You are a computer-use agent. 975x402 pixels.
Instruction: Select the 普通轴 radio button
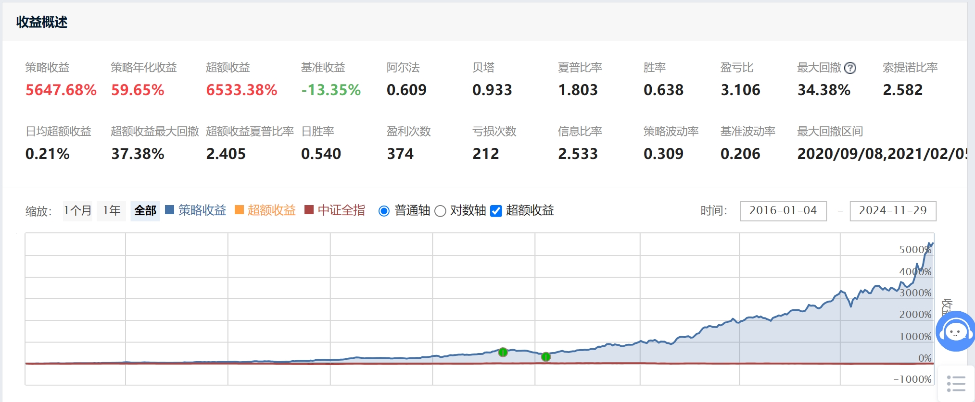pyautogui.click(x=384, y=211)
